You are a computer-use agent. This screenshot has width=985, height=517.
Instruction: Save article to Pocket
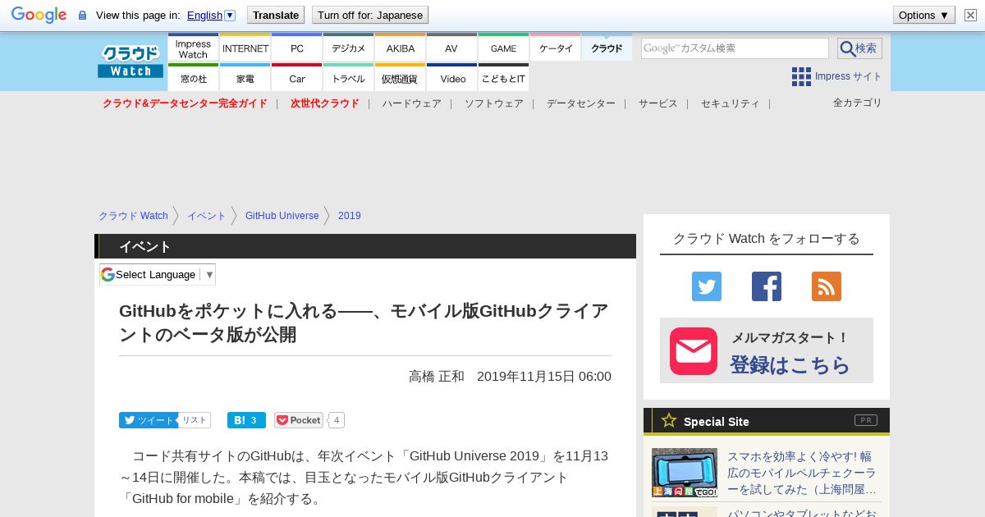(299, 420)
